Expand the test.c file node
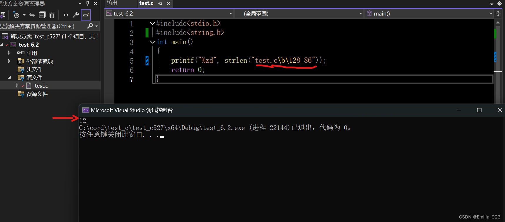Image resolution: width=505 pixels, height=222 pixels. (x=17, y=86)
